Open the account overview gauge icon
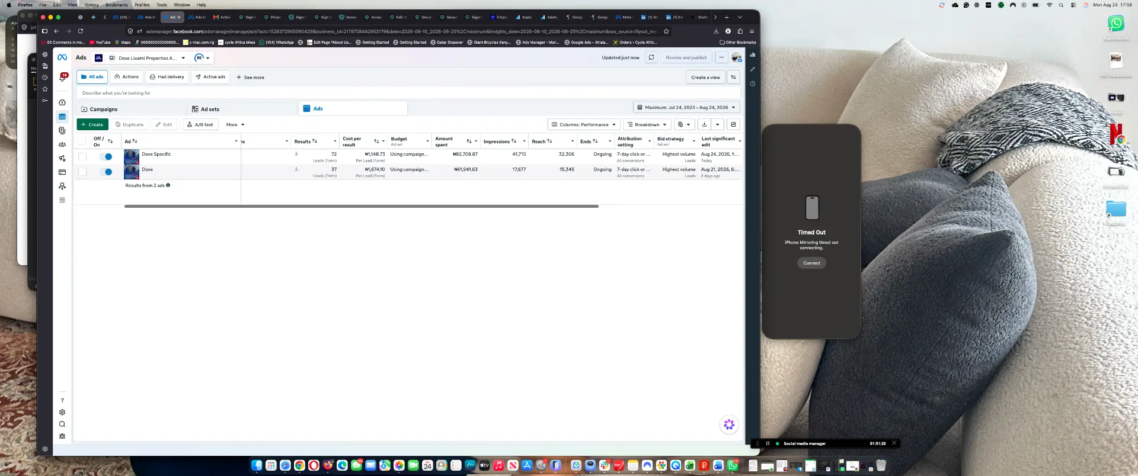Screen dimensions: 1138x476 [62, 102]
